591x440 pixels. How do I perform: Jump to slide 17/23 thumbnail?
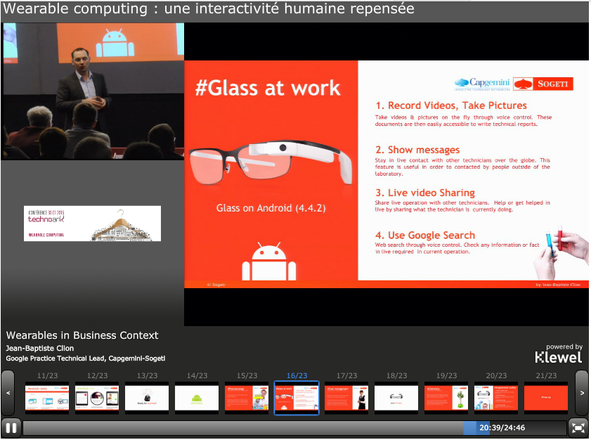[346, 398]
